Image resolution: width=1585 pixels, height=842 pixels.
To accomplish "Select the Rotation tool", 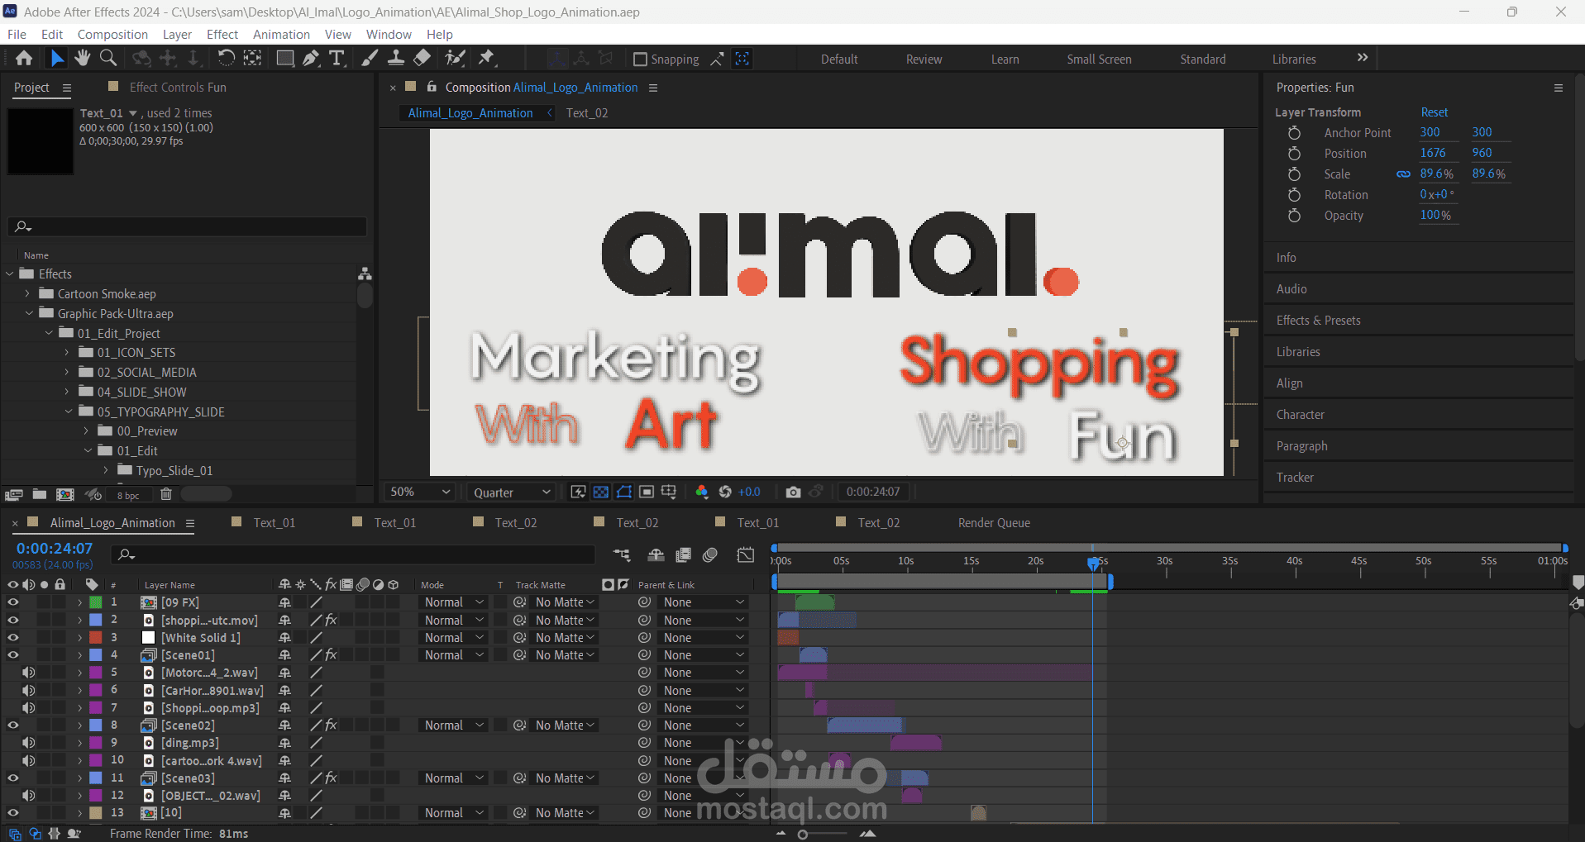I will pyautogui.click(x=226, y=58).
